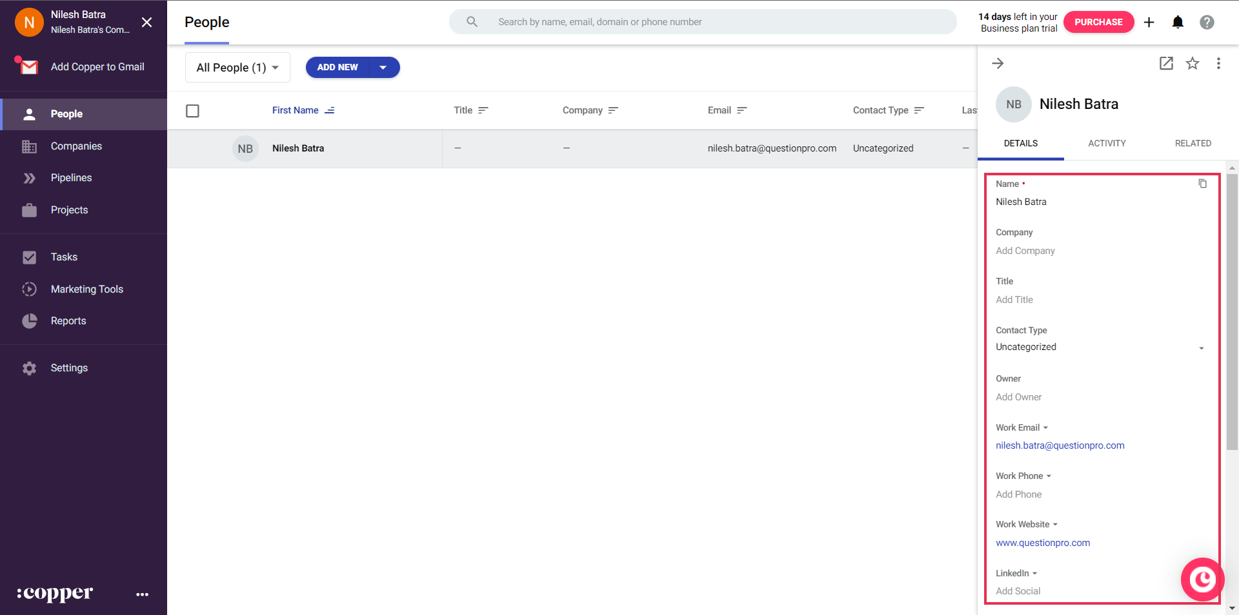Image resolution: width=1239 pixels, height=615 pixels.
Task: Click the notifications bell icon
Action: pyautogui.click(x=1178, y=22)
